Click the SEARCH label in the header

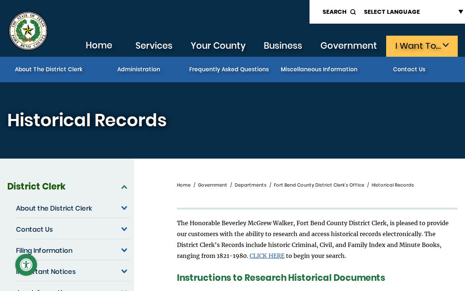335,12
